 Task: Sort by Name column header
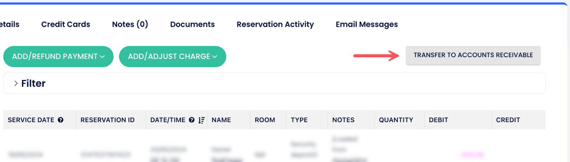coord(221,120)
